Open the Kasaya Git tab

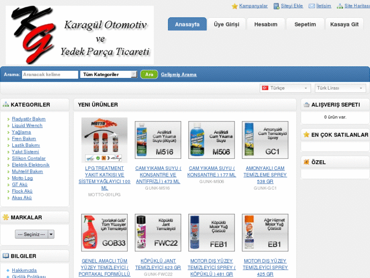[344, 24]
